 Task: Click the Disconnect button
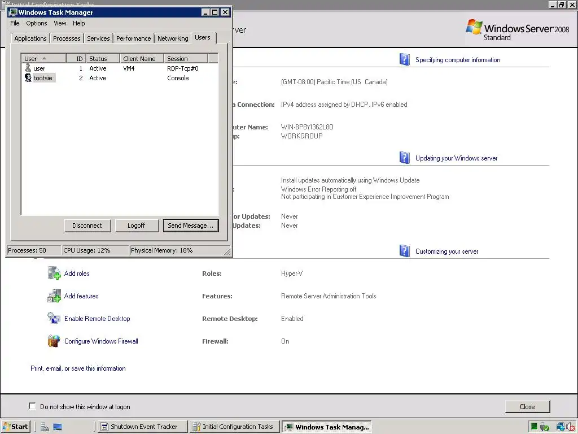click(87, 225)
